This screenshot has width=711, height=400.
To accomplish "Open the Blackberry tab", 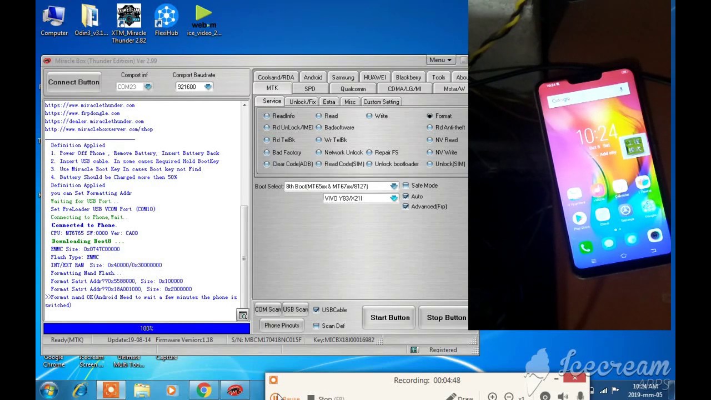I will [x=408, y=77].
